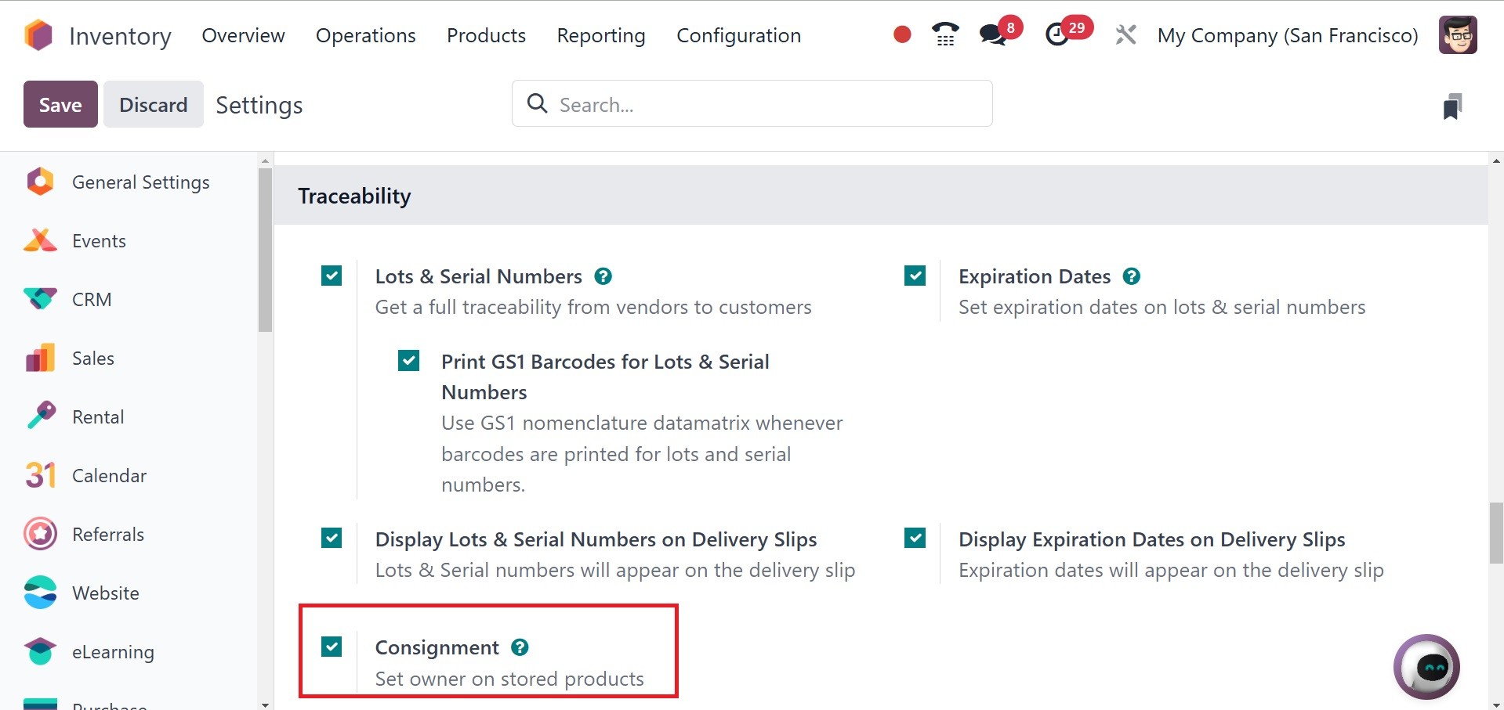Open the user avatar menu
Viewport: 1504px width, 710px height.
coord(1457,35)
